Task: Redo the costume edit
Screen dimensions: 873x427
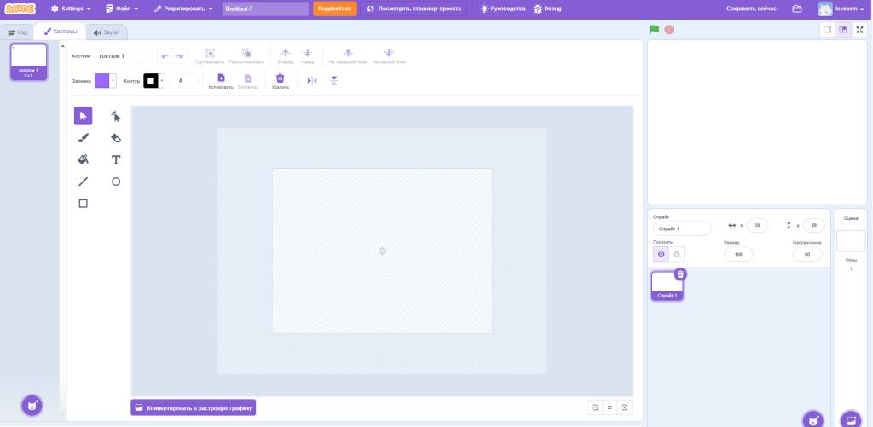Action: coord(179,56)
